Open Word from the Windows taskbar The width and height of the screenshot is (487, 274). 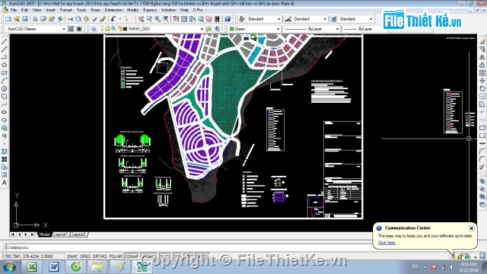click(54, 267)
